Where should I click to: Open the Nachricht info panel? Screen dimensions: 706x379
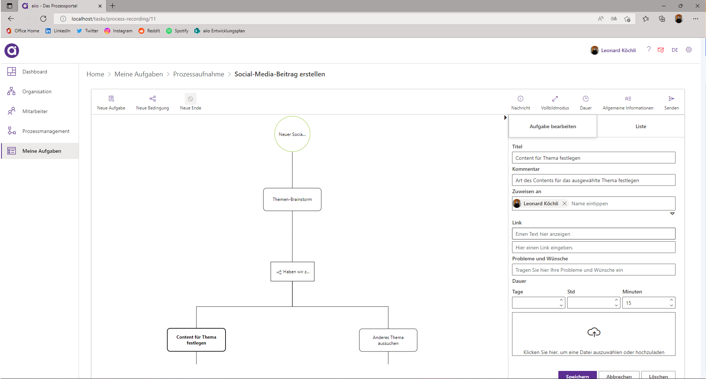click(x=521, y=99)
